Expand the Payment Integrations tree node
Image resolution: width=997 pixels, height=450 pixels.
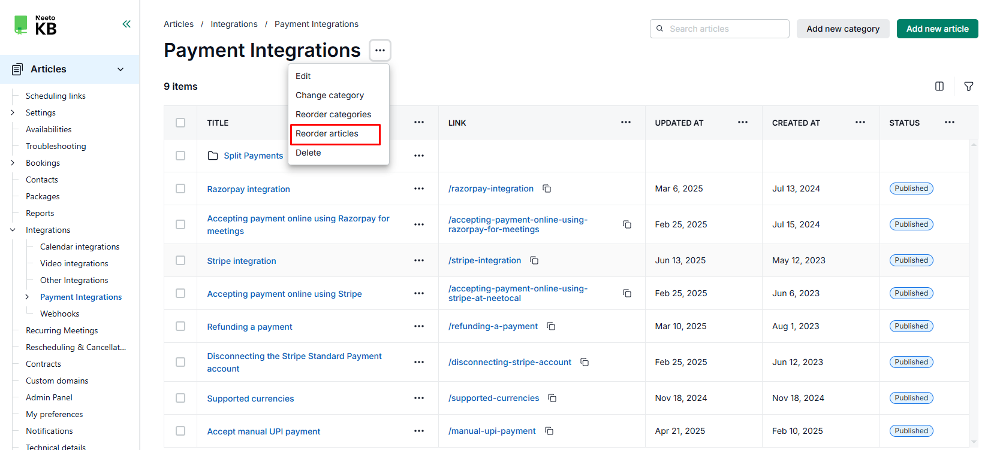tap(27, 297)
